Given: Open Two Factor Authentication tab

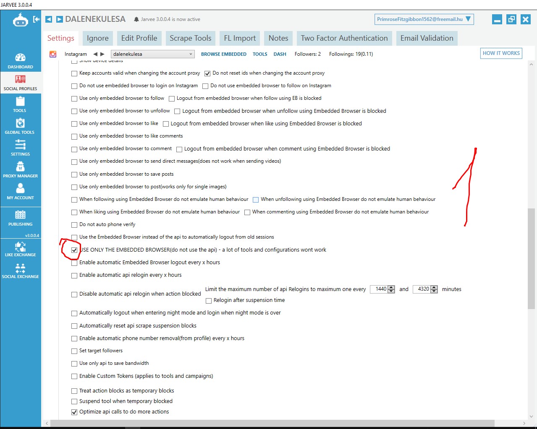Looking at the screenshot, I should 344,38.
